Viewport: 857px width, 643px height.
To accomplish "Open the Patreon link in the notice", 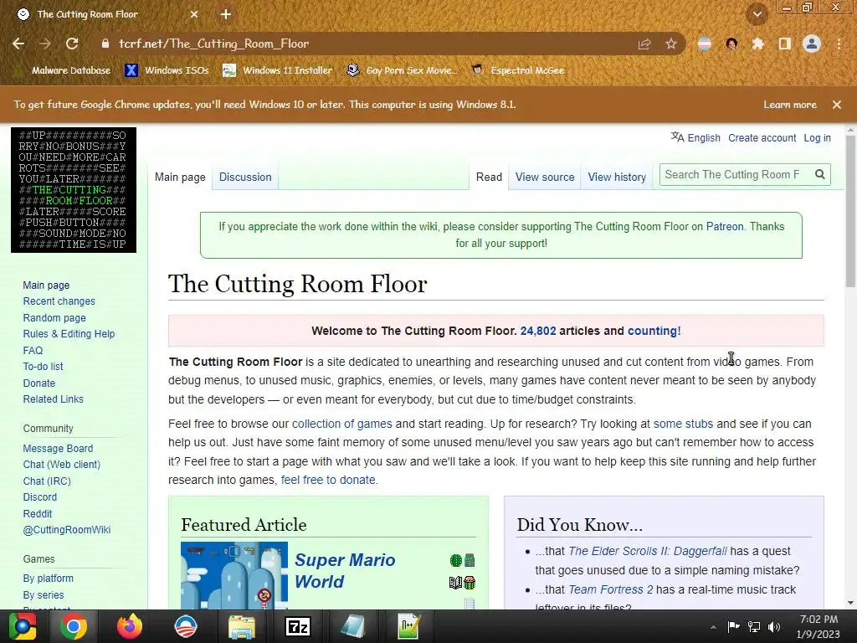I will [x=725, y=226].
